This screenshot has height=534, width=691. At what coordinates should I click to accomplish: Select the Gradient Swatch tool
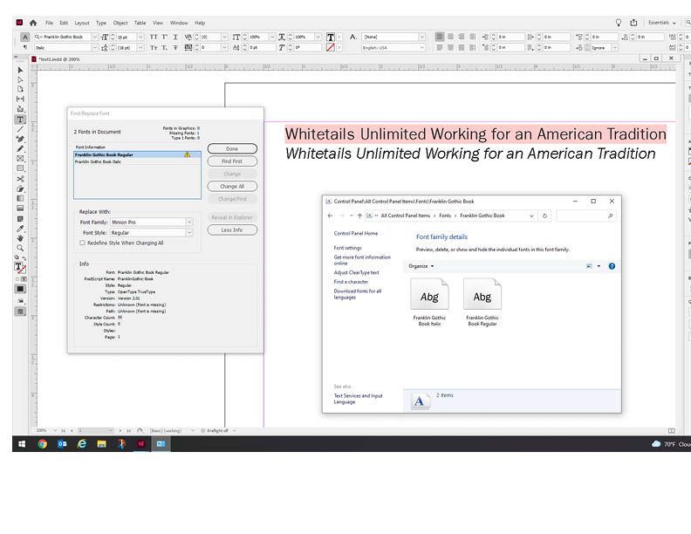(x=20, y=198)
